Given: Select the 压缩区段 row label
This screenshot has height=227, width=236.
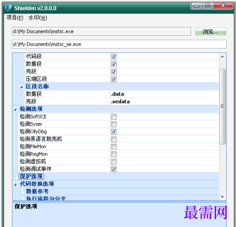Looking at the screenshot, I should 36,79.
